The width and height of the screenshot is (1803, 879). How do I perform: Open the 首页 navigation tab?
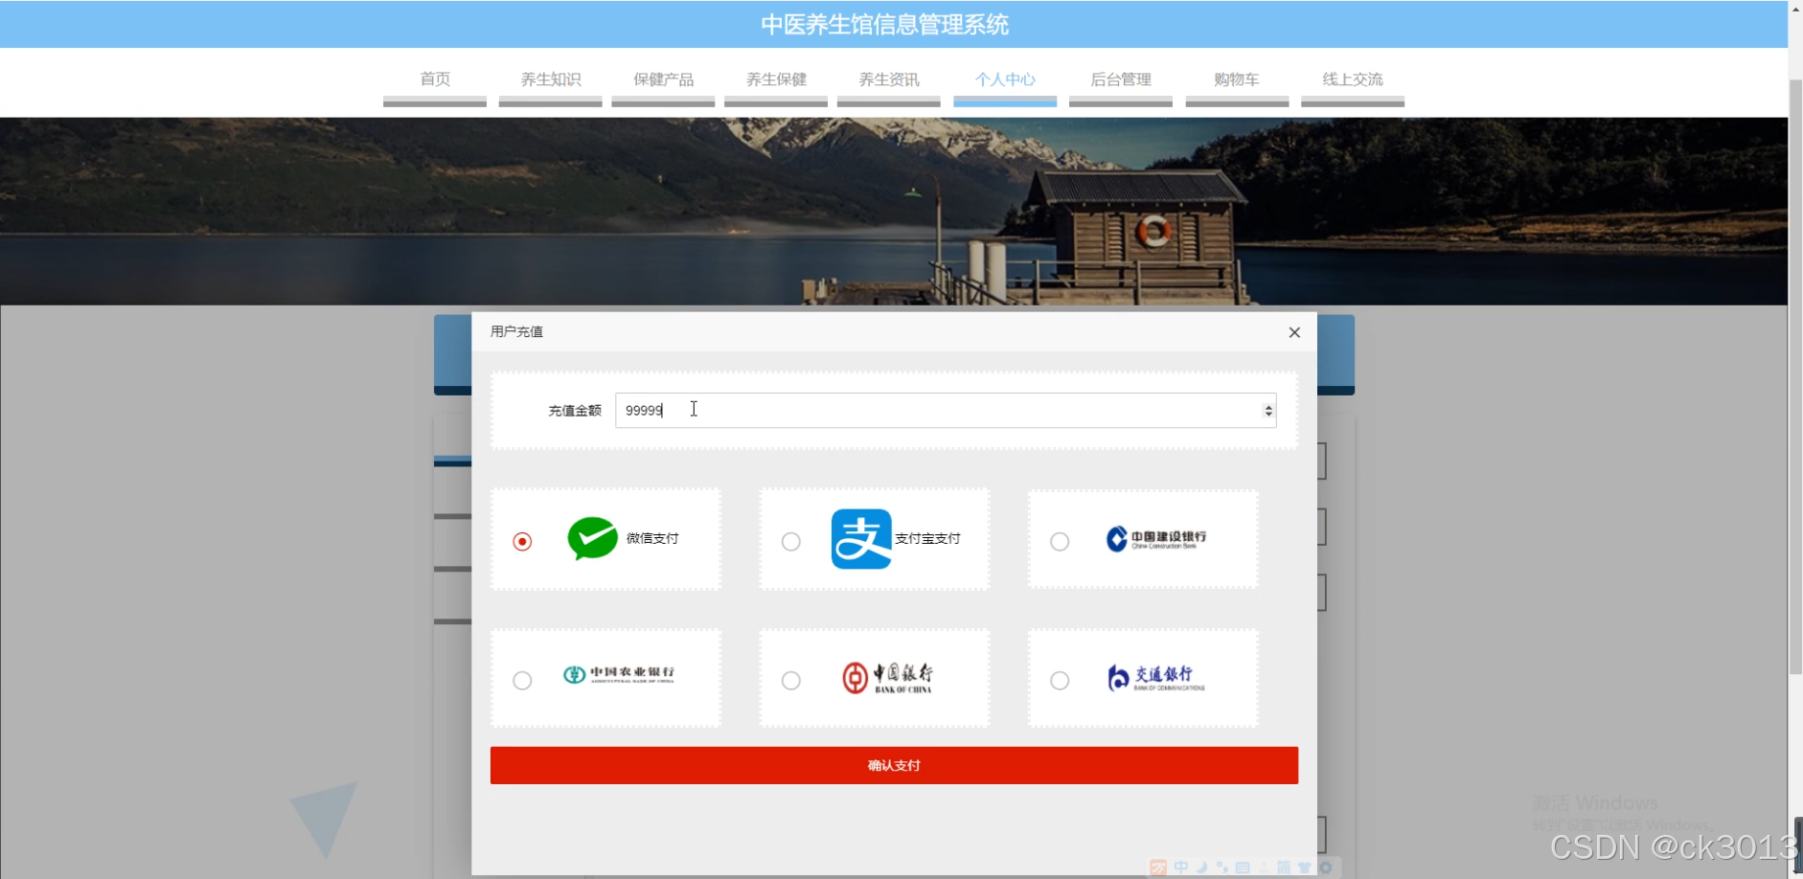pos(435,79)
